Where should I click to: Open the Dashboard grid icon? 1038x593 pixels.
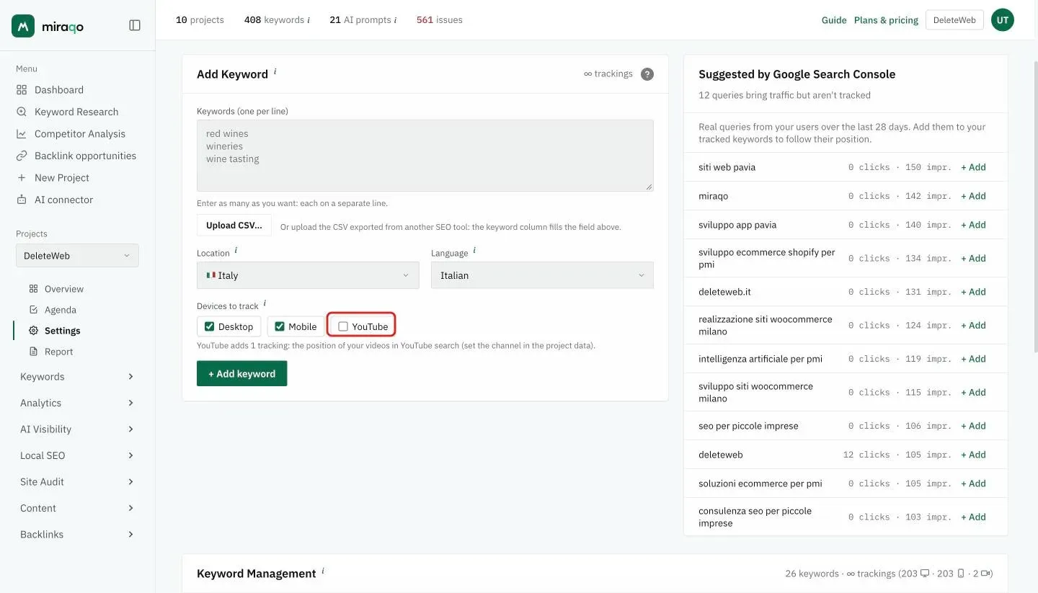22,90
